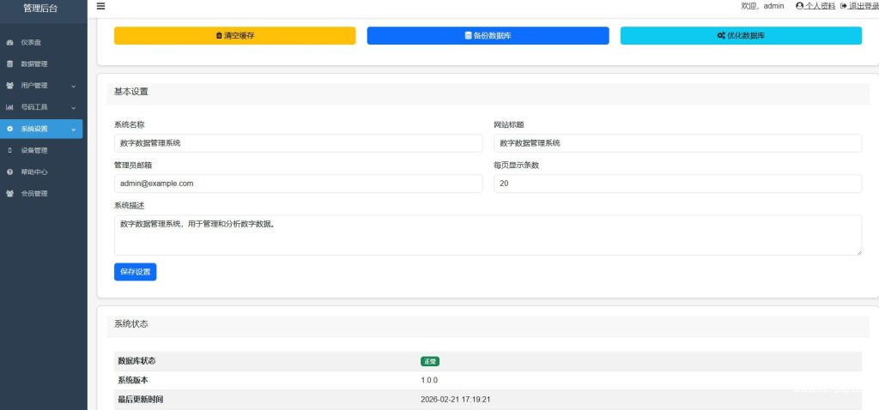Click inside the 系统描述 textarea
Screen dimensions: 879x410
(x=488, y=235)
